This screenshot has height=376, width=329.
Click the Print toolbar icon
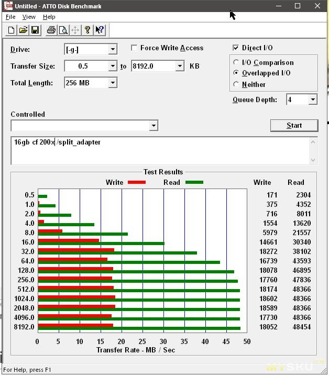click(x=51, y=30)
